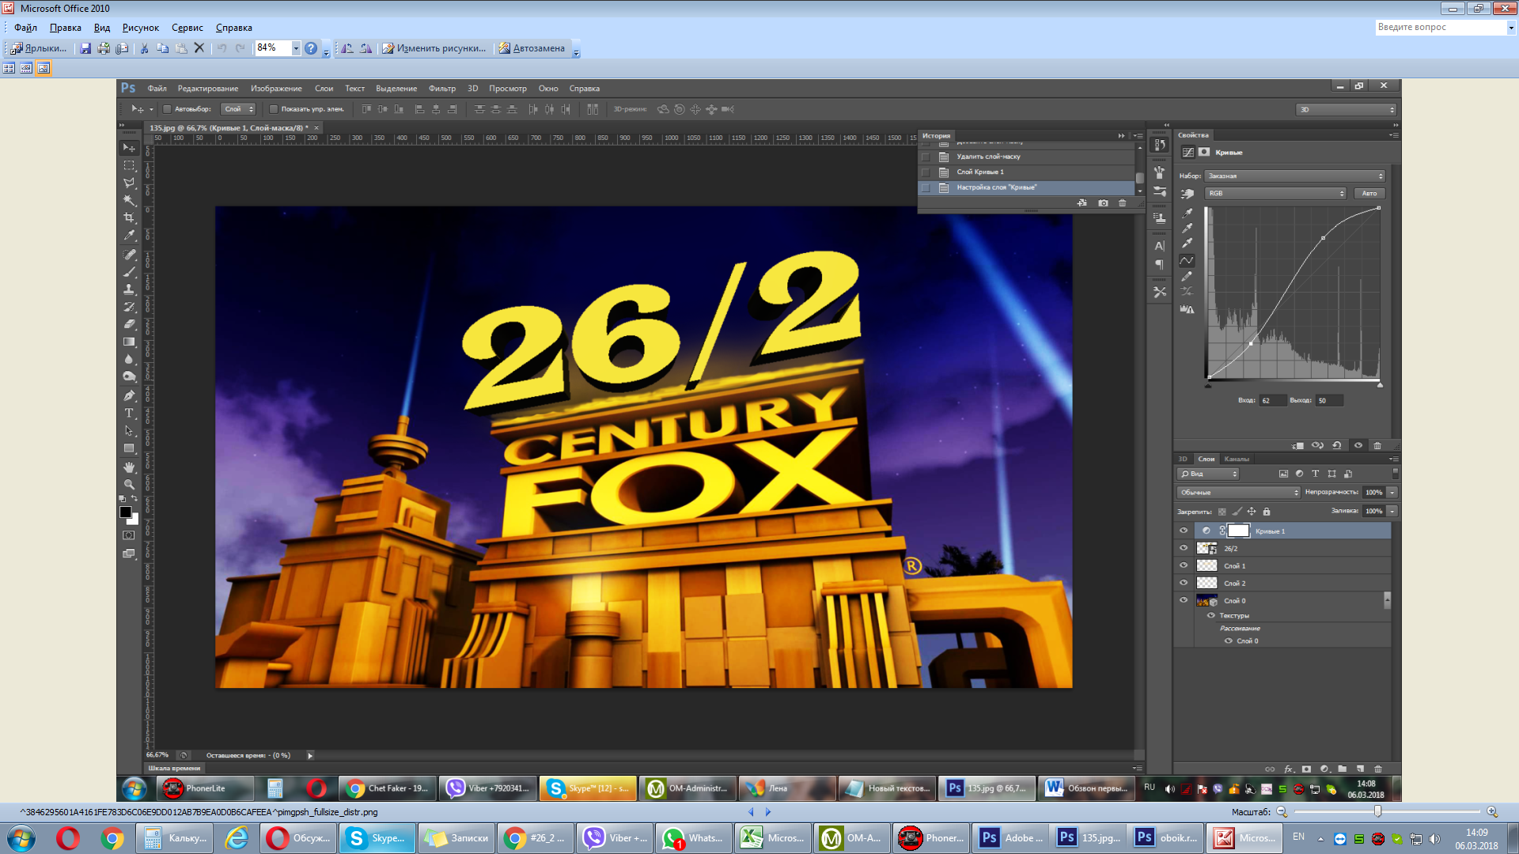Expand toolbar options after Автозамена

[x=576, y=51]
